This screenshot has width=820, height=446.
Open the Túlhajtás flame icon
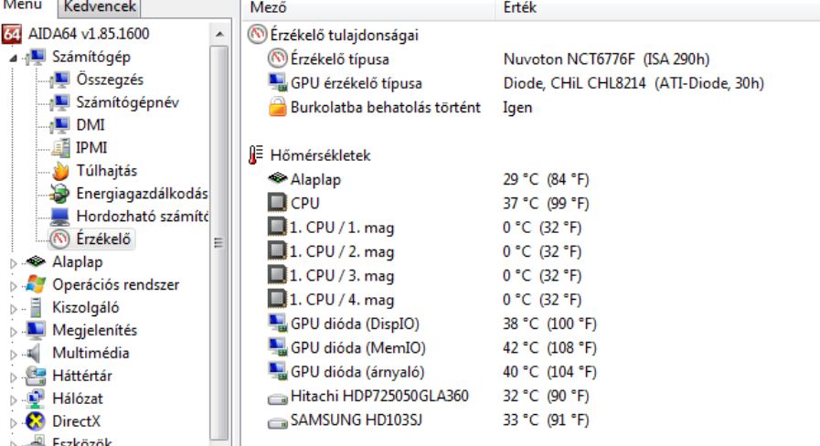point(60,171)
